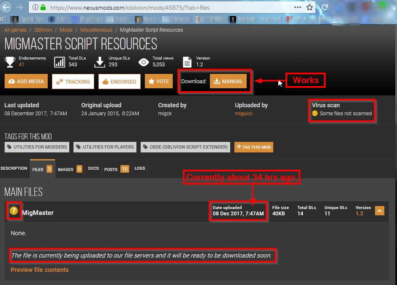This screenshot has height=285, width=397.
Task: Reload the page with the refresh icon
Action: coord(325,7)
